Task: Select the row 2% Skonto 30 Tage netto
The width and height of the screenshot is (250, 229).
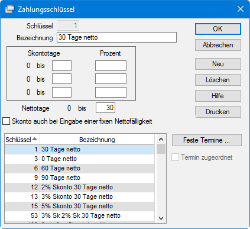Action: (80, 187)
